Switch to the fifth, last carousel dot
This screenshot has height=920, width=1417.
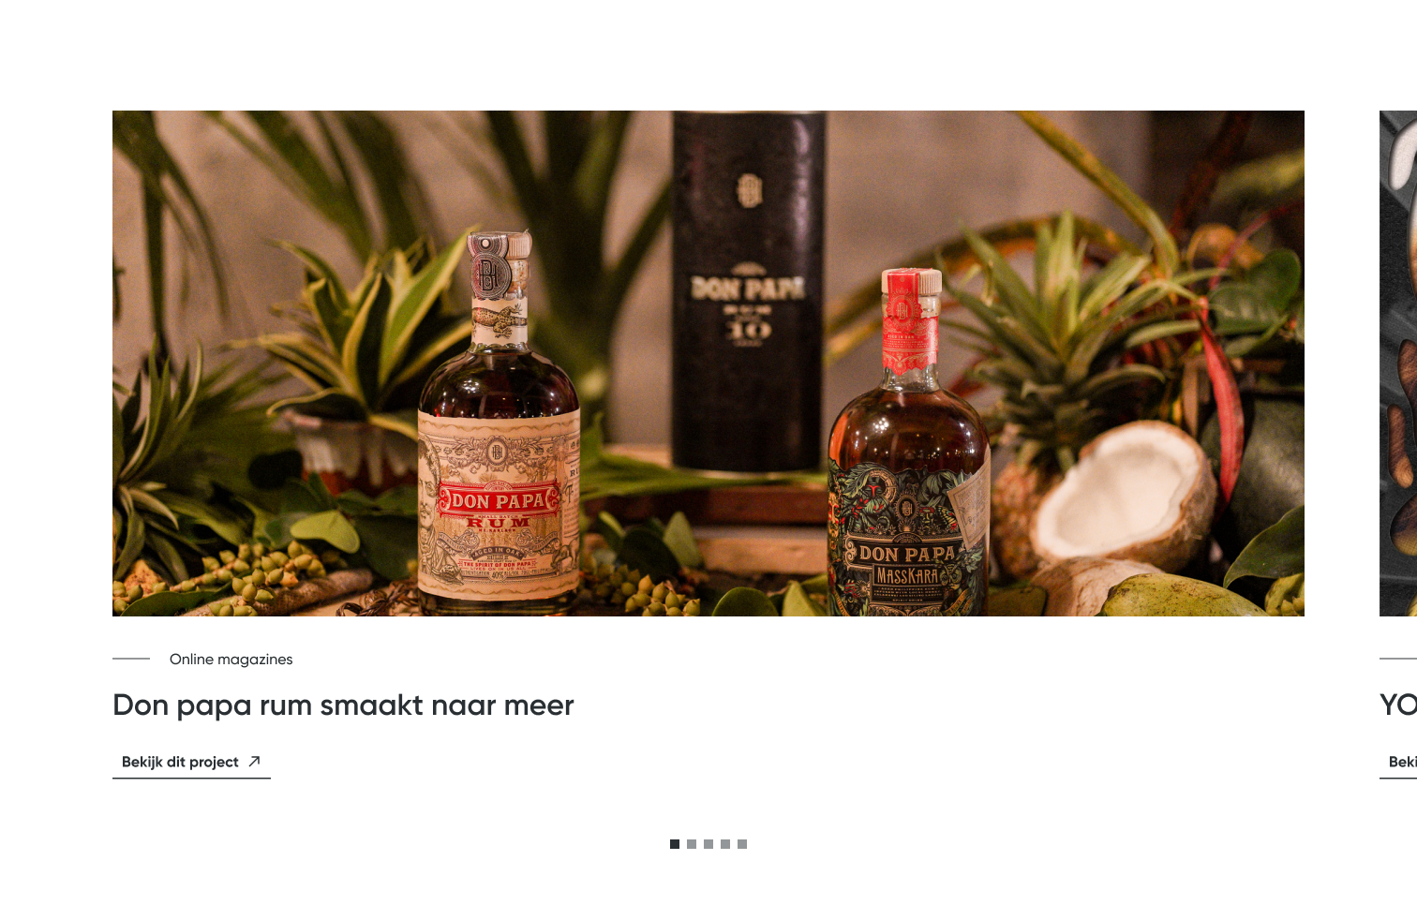point(742,844)
